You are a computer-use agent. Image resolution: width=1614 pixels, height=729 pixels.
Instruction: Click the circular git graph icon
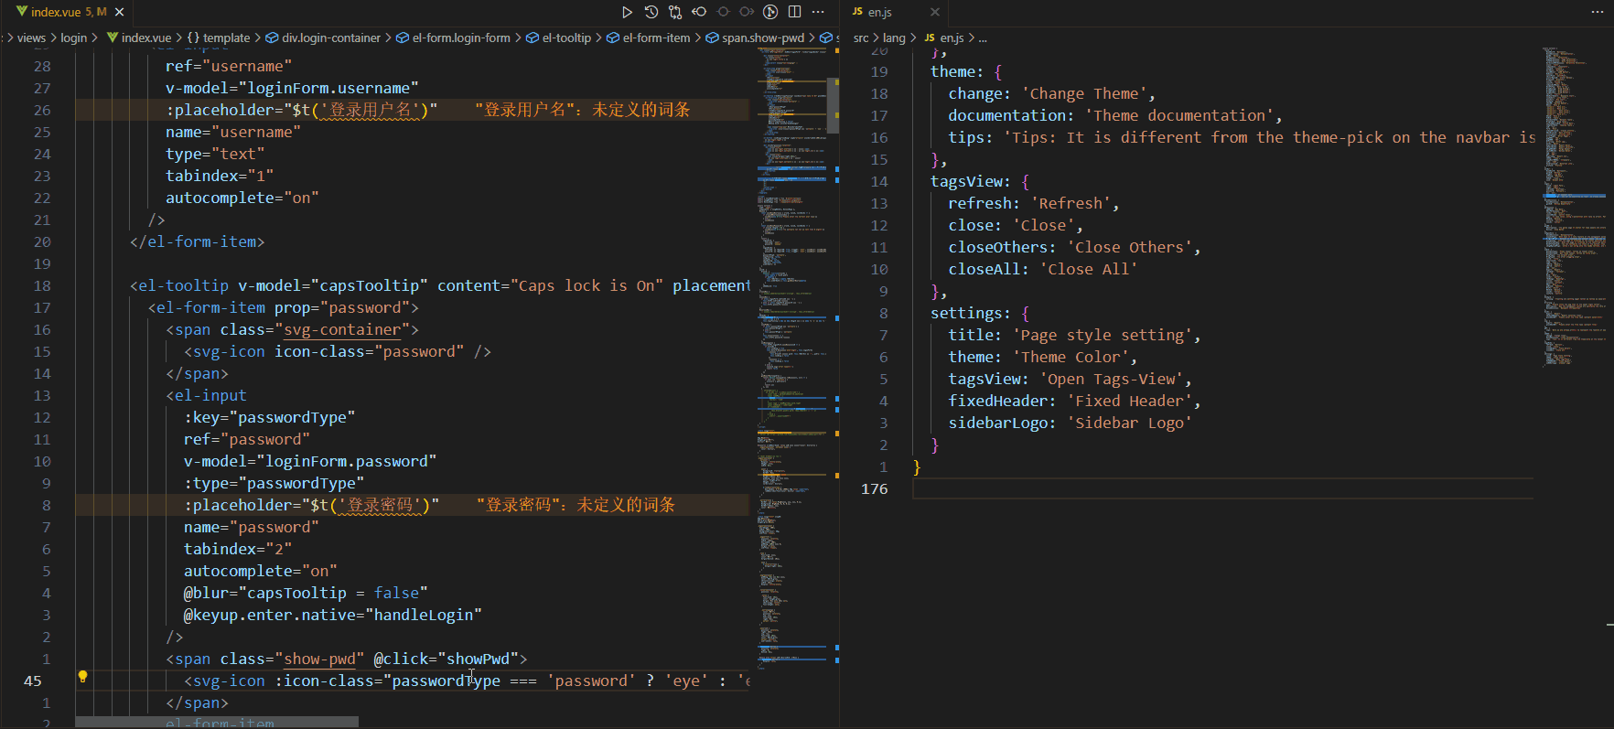click(x=770, y=12)
